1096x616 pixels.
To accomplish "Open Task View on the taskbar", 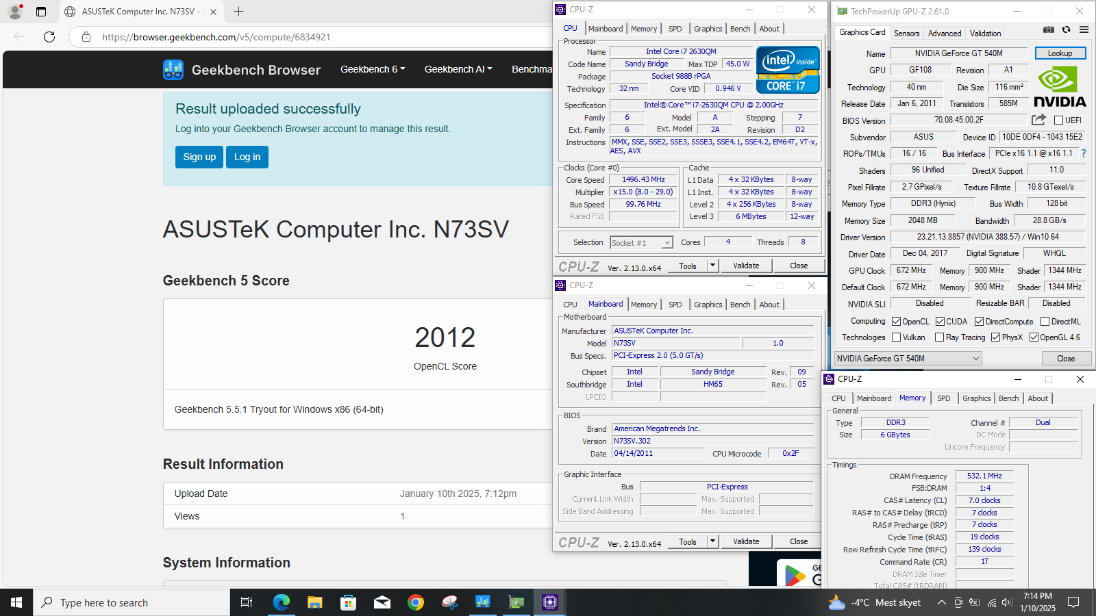I will click(247, 602).
